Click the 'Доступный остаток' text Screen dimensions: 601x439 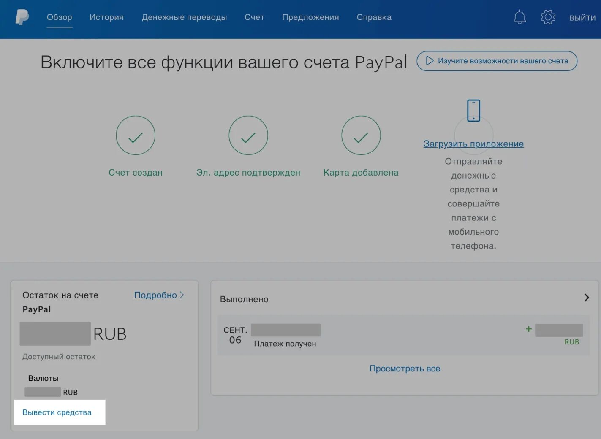pos(59,357)
